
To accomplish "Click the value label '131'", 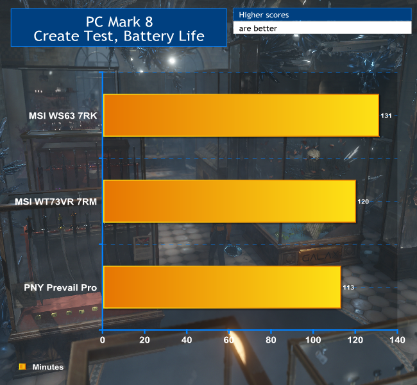I will coord(386,116).
